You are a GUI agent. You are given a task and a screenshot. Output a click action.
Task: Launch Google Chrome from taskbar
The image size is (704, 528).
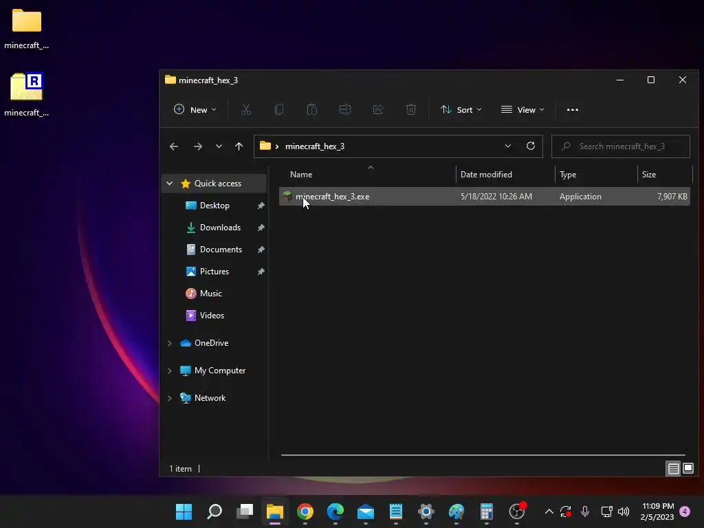pyautogui.click(x=305, y=511)
